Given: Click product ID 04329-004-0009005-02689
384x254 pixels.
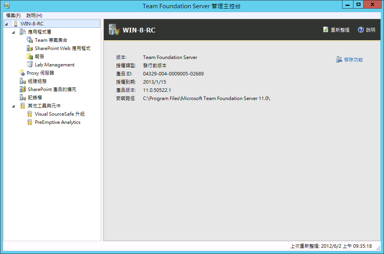Looking at the screenshot, I should point(173,74).
